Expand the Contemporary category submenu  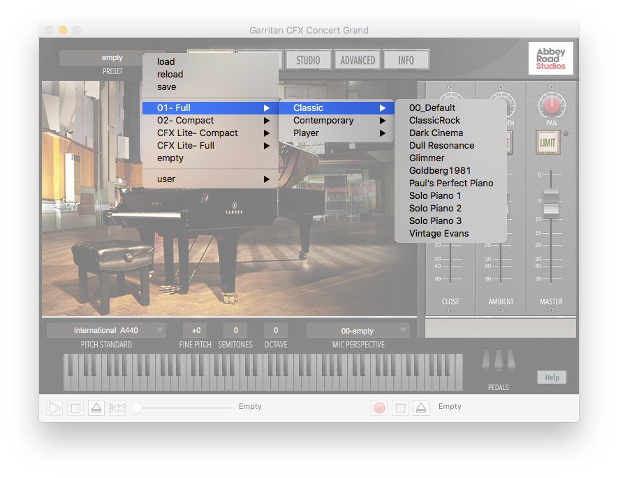[x=336, y=121]
